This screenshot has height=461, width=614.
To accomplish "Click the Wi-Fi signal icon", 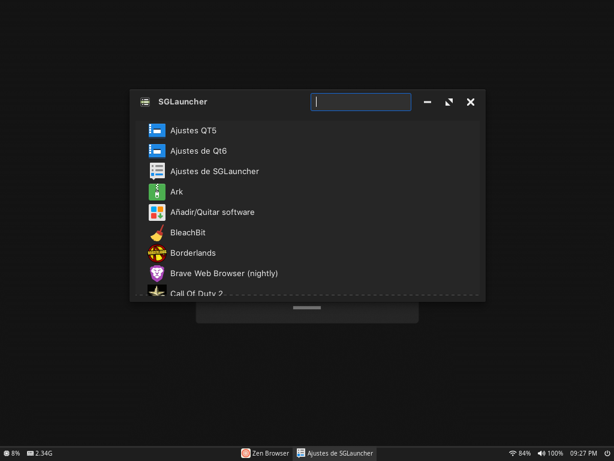I will coord(513,453).
